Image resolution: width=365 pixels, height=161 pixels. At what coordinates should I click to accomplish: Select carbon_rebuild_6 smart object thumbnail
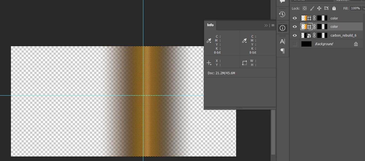306,35
